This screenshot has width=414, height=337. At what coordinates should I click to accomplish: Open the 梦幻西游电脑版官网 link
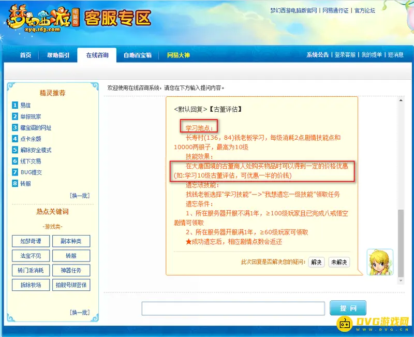293,10
